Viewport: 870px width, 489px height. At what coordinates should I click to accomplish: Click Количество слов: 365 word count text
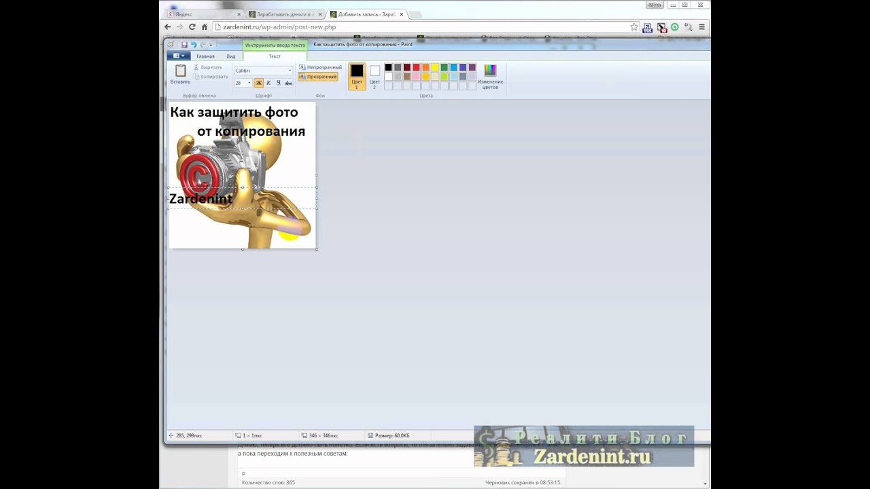(268, 483)
